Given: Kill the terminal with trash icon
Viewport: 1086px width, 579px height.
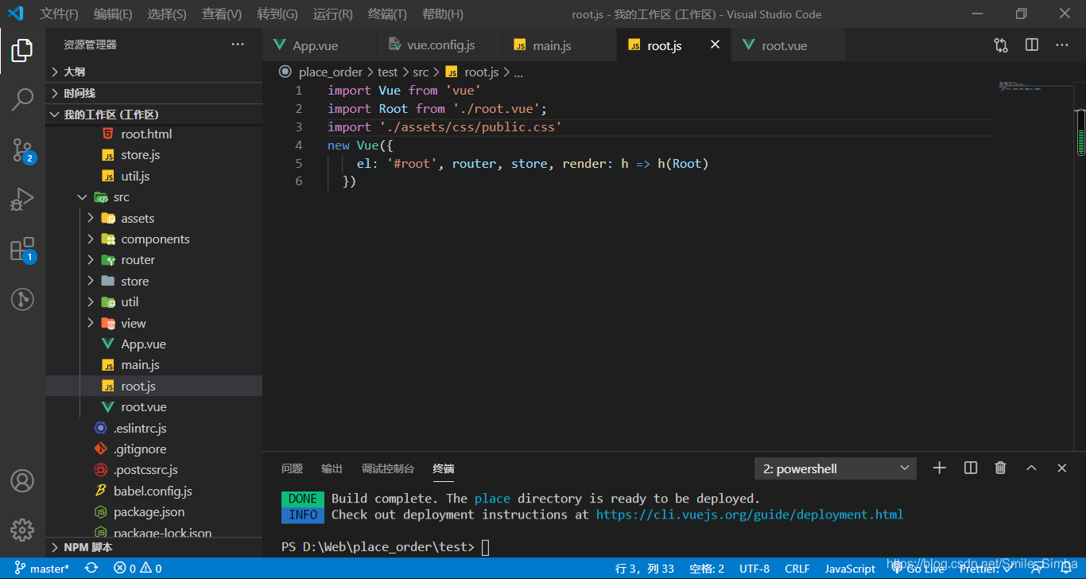Looking at the screenshot, I should click(x=1001, y=468).
